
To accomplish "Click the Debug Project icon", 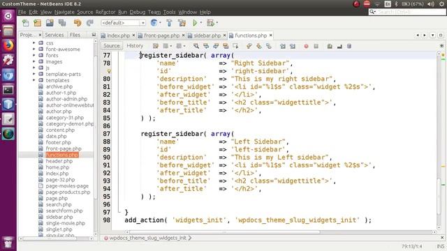I will point(210,23).
